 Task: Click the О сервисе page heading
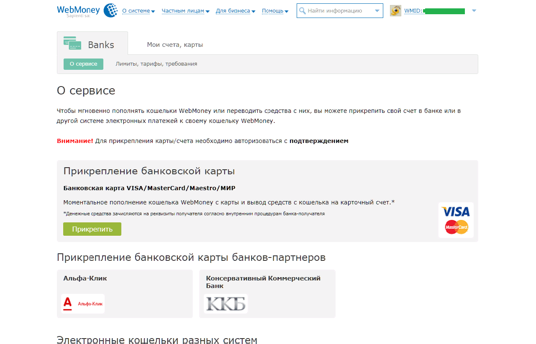[86, 91]
